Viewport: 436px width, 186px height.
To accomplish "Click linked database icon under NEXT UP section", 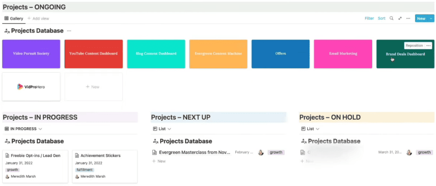I will tap(156, 141).
